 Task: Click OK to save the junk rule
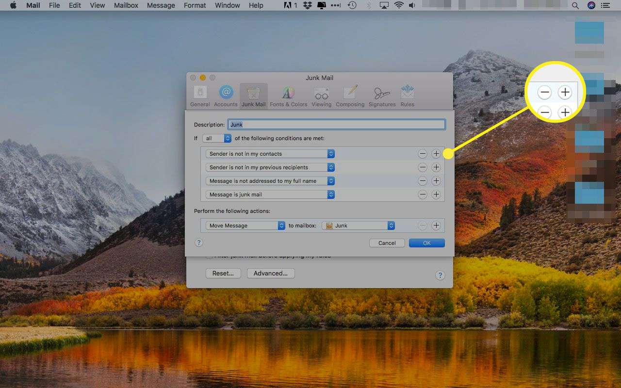(426, 243)
